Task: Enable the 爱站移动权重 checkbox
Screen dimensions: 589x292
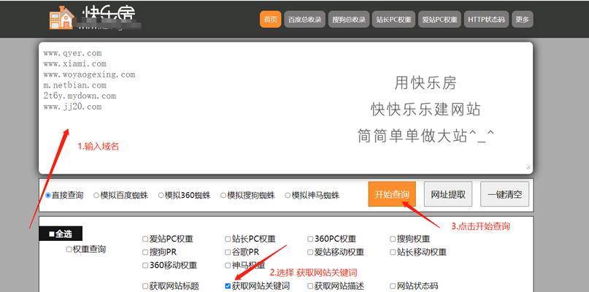Action: (310, 252)
